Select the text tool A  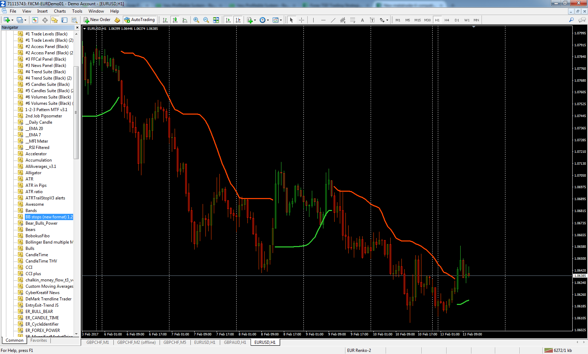(362, 20)
